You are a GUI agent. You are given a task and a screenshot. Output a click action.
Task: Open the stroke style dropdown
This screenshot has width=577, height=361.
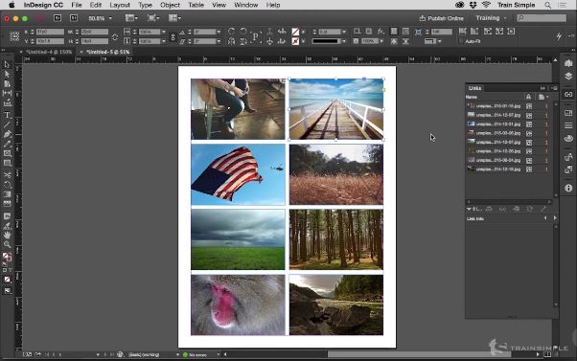(x=344, y=41)
